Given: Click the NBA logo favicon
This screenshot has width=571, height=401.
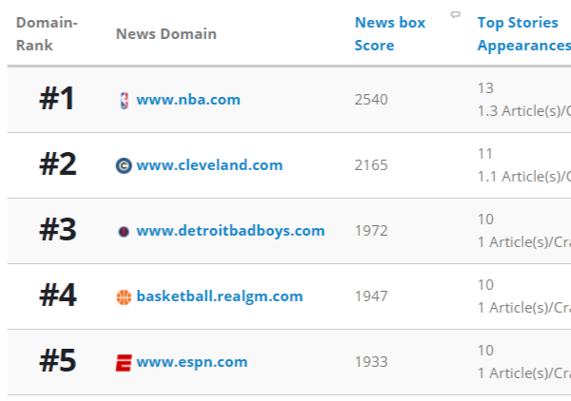Looking at the screenshot, I should click(123, 100).
